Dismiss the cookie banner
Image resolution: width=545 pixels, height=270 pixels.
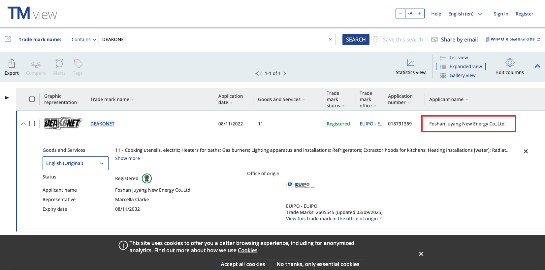click(421, 254)
